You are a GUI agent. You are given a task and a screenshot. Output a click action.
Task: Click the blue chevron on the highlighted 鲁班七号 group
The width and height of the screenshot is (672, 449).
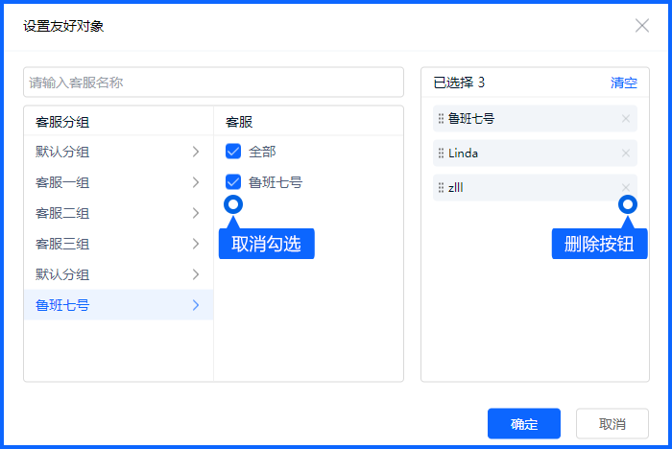[196, 305]
